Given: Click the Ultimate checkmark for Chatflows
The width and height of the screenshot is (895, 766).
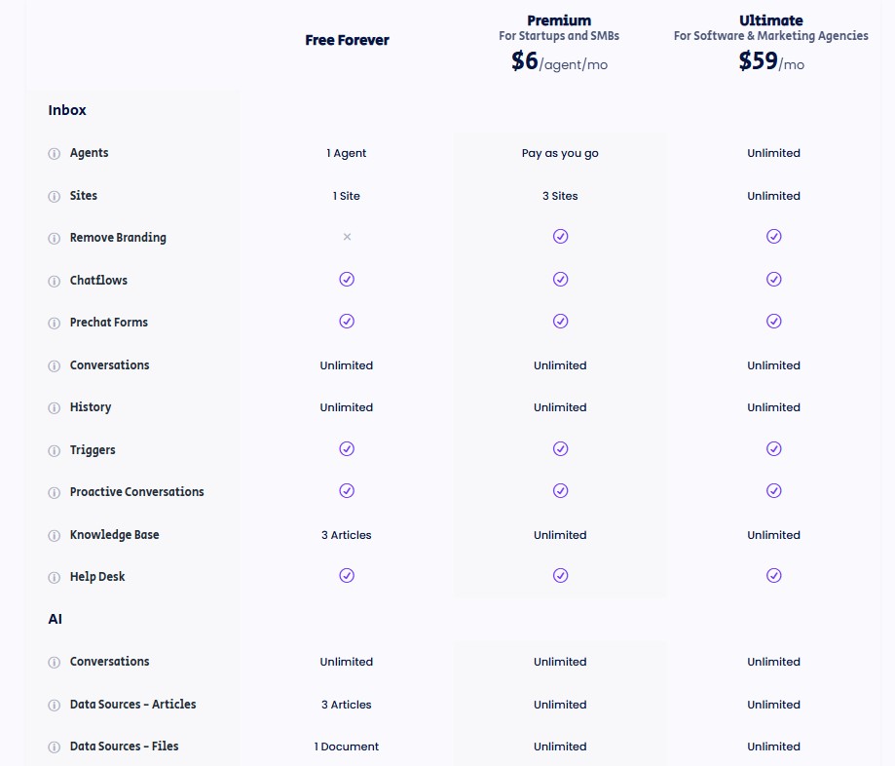Looking at the screenshot, I should point(774,280).
